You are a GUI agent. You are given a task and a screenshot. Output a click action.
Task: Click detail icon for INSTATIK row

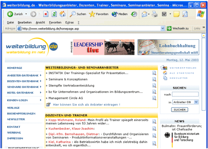(x=154, y=73)
